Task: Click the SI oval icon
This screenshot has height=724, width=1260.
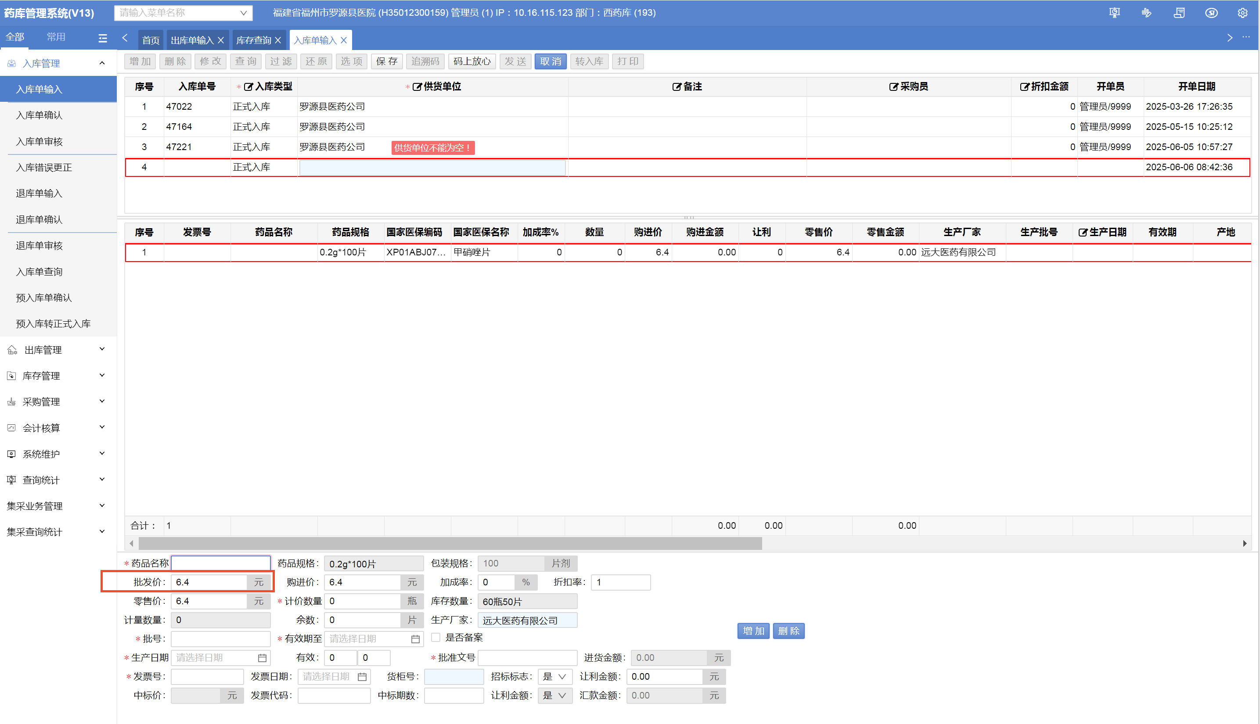Action: click(1211, 13)
